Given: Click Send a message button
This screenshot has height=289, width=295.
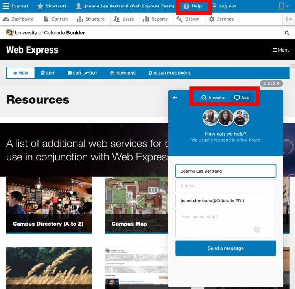Looking at the screenshot, I should pos(226,248).
